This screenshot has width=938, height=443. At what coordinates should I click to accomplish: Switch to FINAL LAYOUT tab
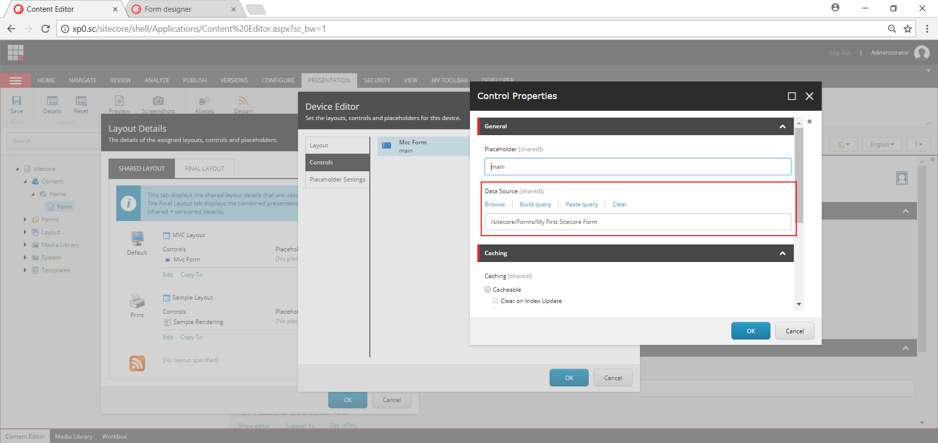click(x=204, y=169)
